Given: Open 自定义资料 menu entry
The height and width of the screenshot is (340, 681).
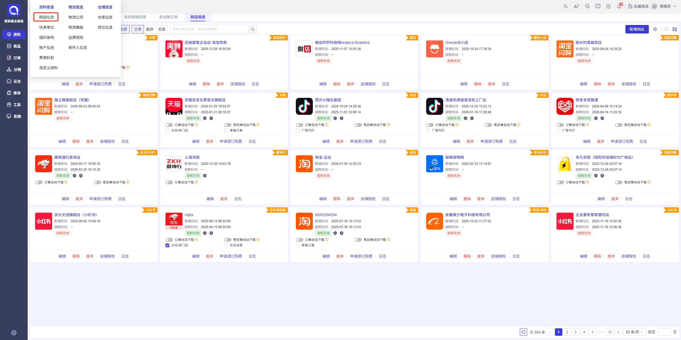Looking at the screenshot, I should tap(48, 68).
